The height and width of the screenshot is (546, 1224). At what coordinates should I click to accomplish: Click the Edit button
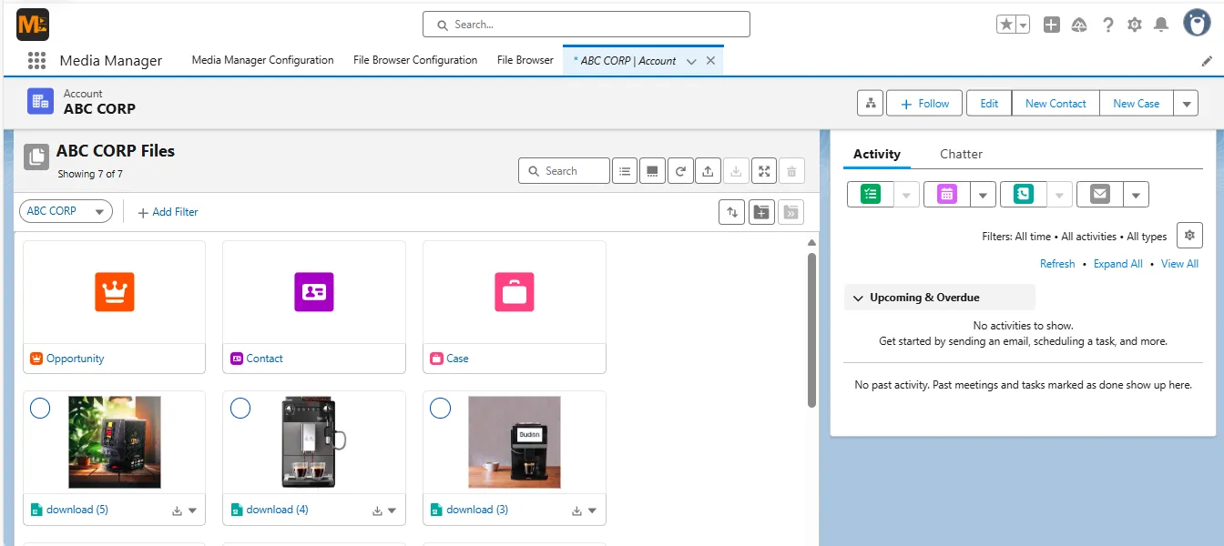tap(989, 103)
